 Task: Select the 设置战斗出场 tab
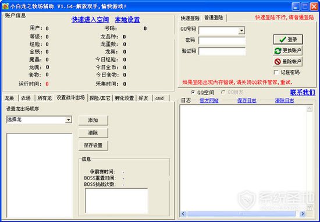pos(70,97)
